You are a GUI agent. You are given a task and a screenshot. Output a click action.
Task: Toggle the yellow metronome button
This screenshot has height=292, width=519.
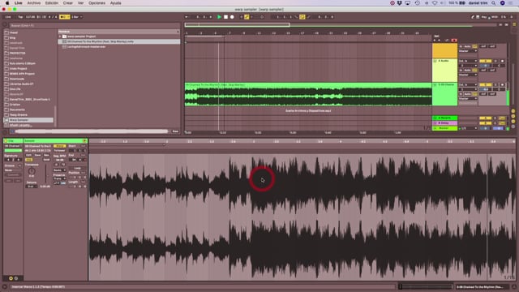click(x=64, y=17)
